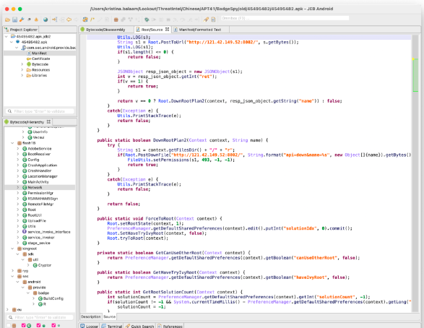This screenshot has height=328, width=424.
Task: Toggle the packages filter checkbox
Action: 9,326
